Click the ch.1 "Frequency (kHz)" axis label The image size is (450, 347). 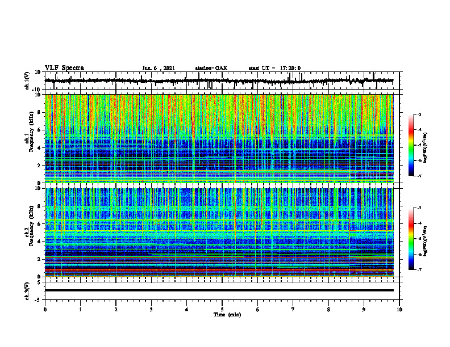[x=32, y=132]
